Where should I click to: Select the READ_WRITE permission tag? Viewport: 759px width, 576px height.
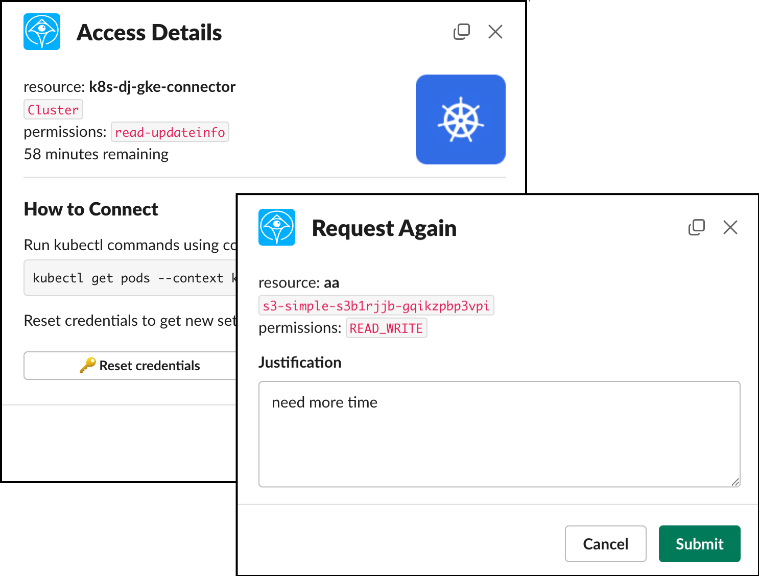coord(386,328)
